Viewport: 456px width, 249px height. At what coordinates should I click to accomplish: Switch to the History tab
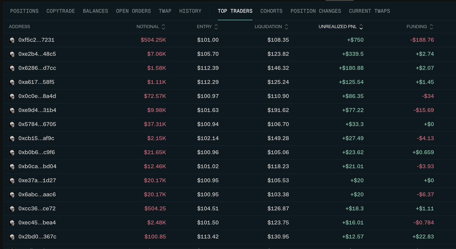click(190, 11)
